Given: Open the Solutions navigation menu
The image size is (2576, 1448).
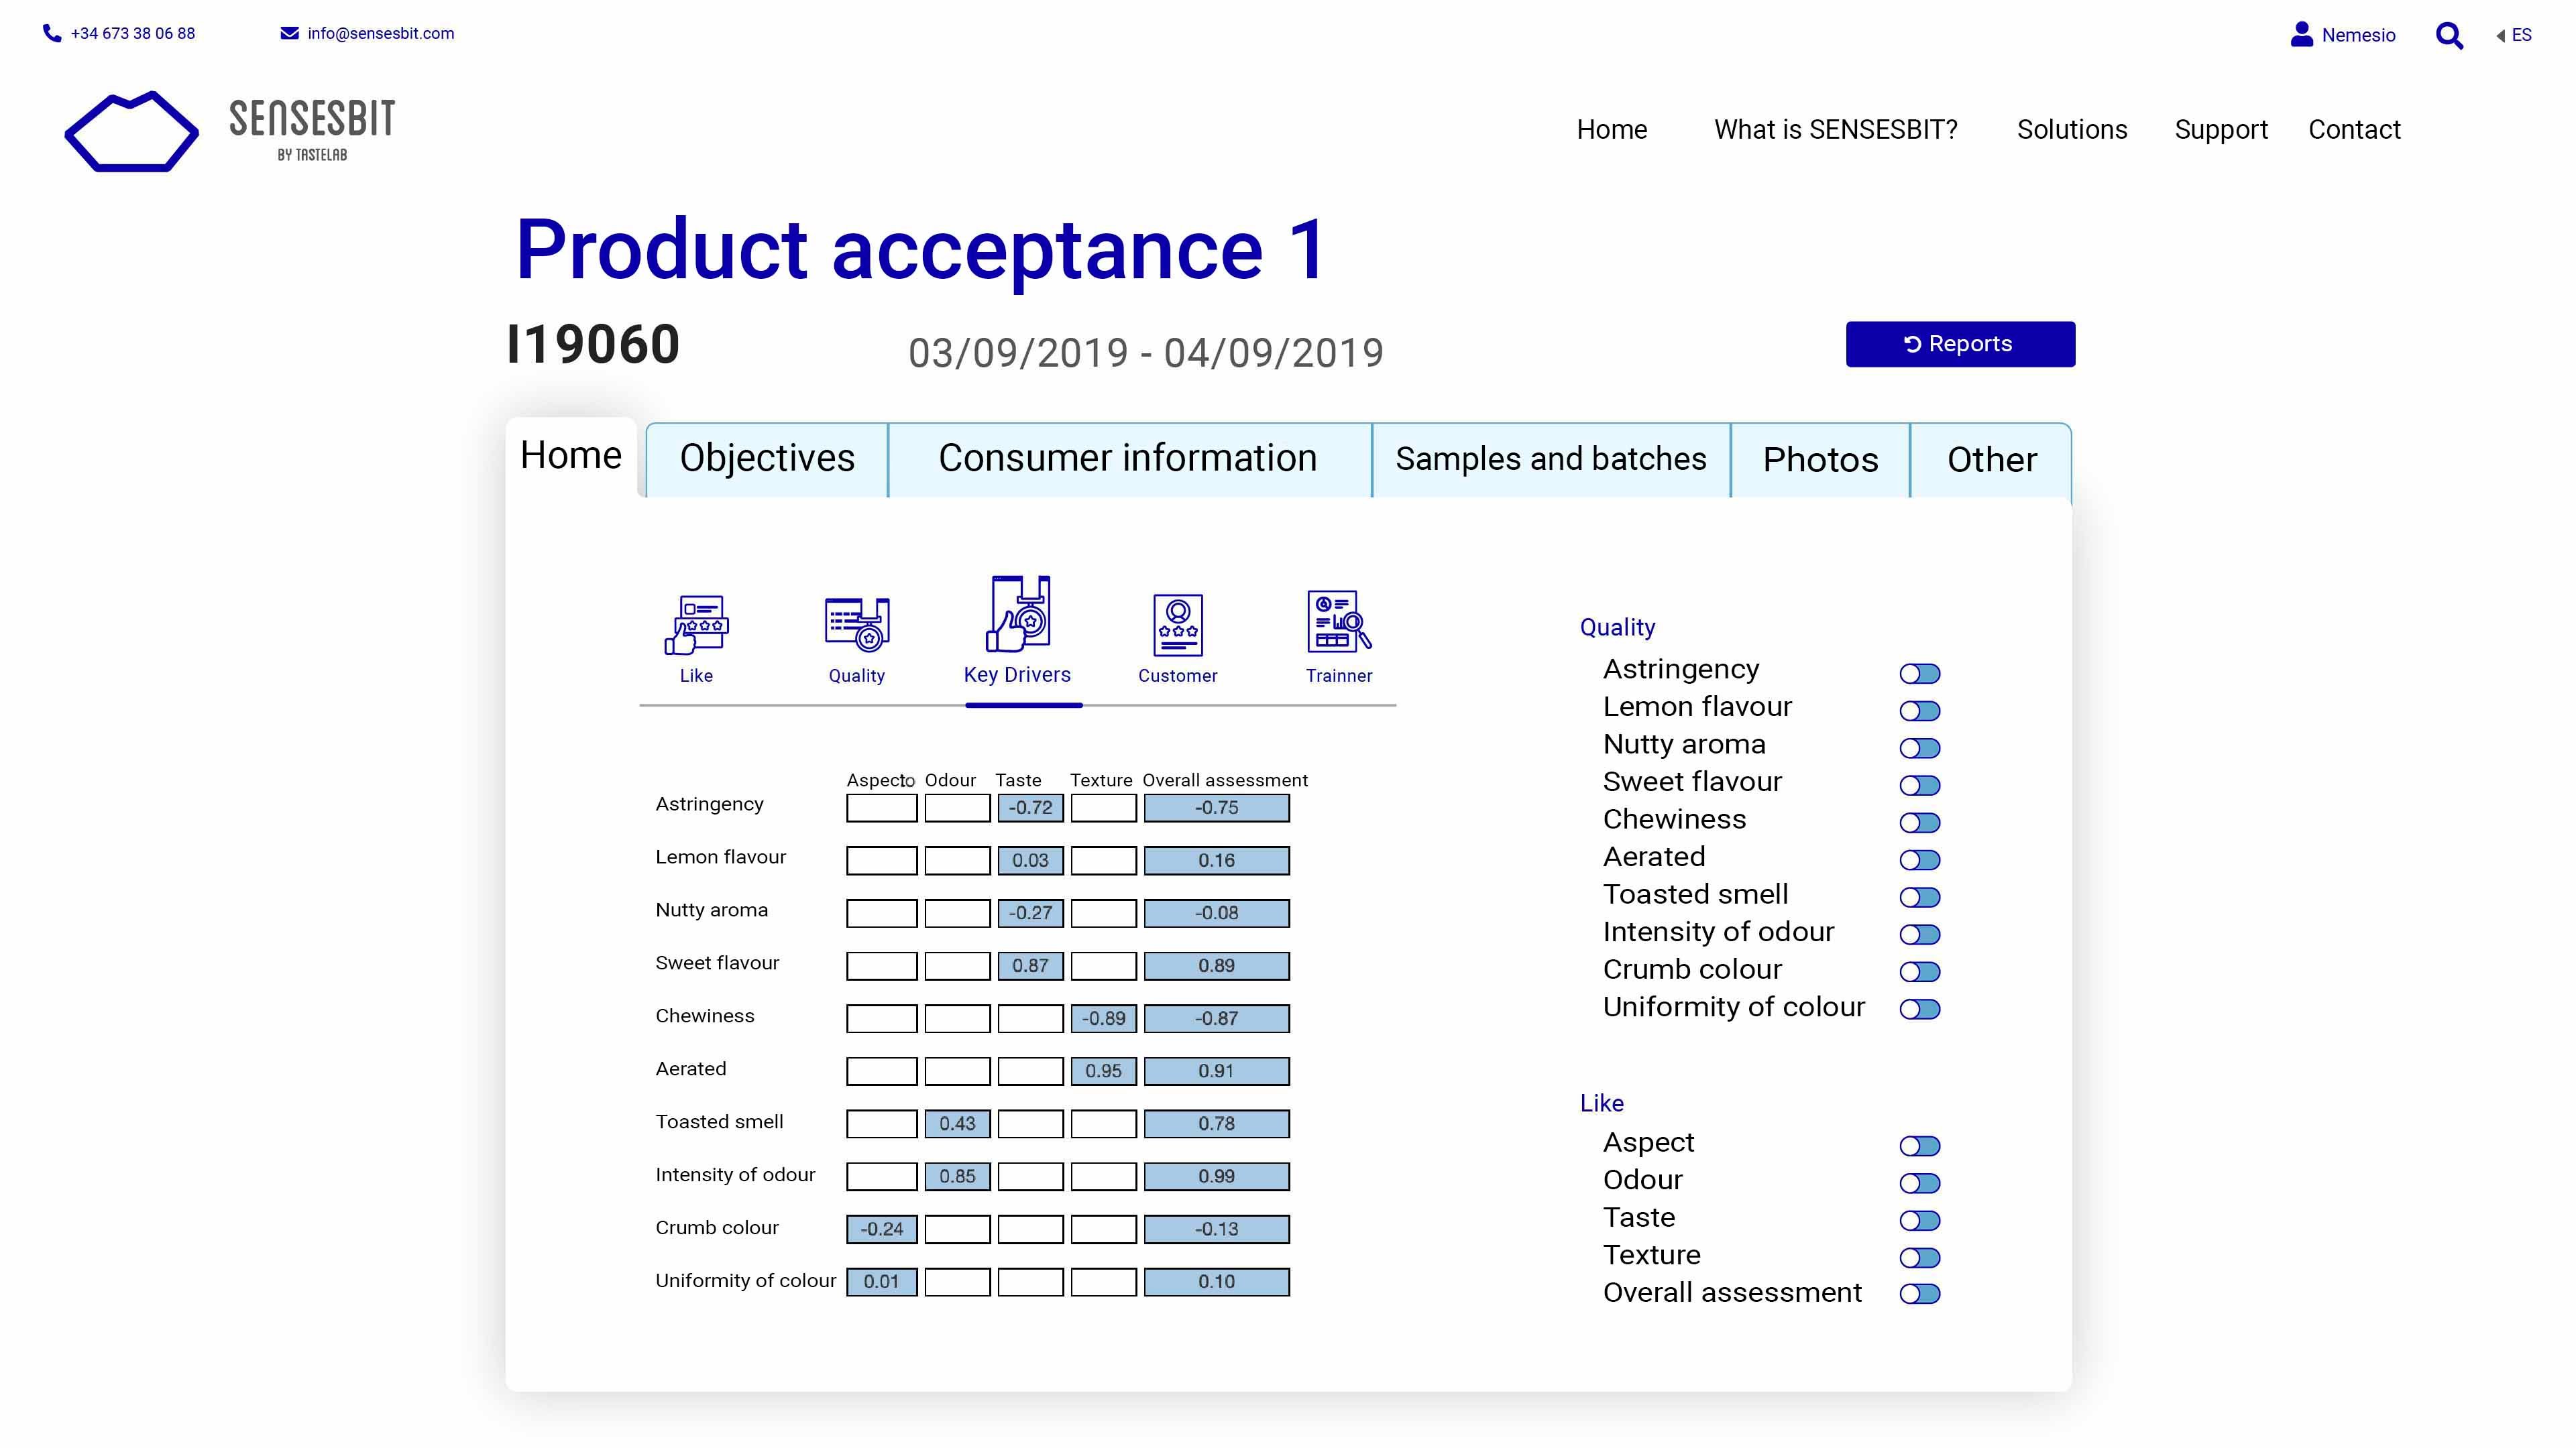Looking at the screenshot, I should coord(2071,130).
